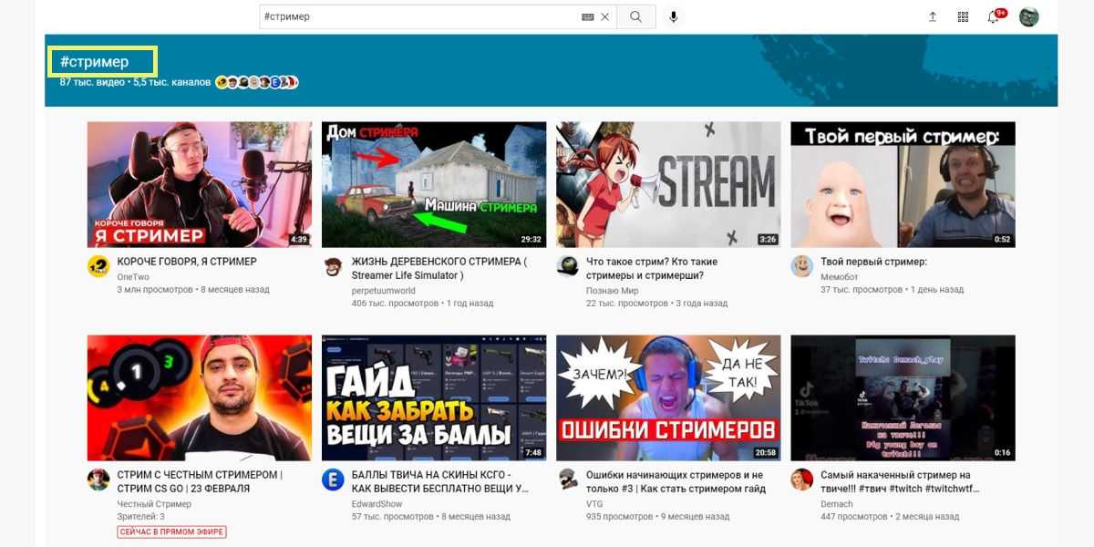Click the OneTwo channel avatar
The width and height of the screenshot is (1094, 547).
pyautogui.click(x=98, y=266)
